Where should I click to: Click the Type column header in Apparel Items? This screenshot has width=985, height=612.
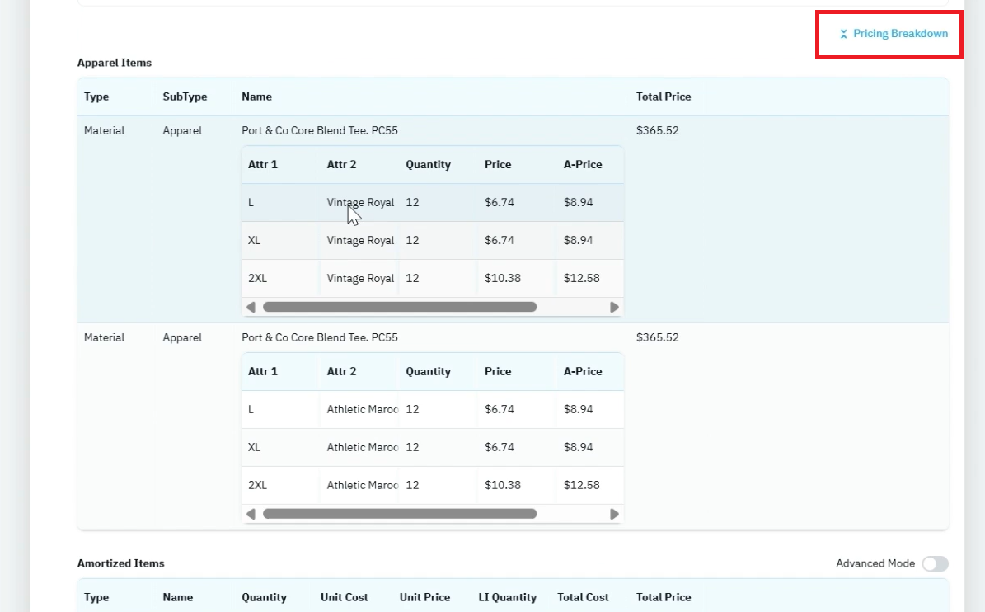(x=96, y=97)
